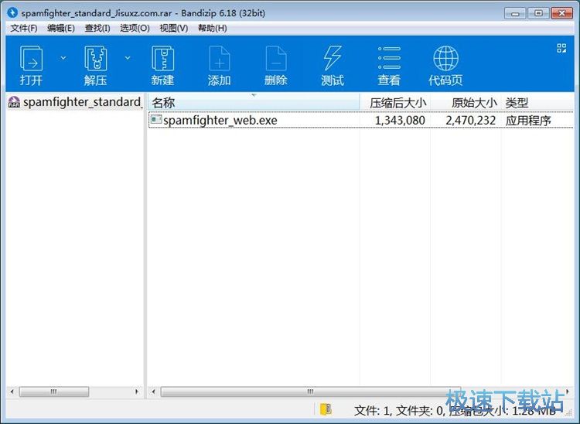The height and width of the screenshot is (424, 580).
Task: Click the exe icon beside spamfighter_web.exe
Action: [x=156, y=119]
